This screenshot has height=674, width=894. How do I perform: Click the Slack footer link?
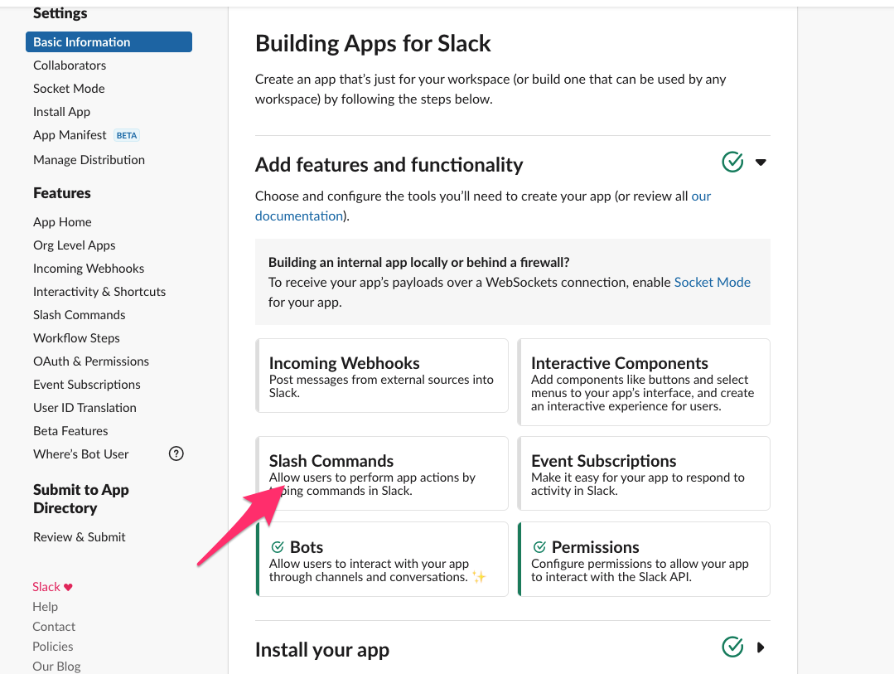(x=46, y=587)
